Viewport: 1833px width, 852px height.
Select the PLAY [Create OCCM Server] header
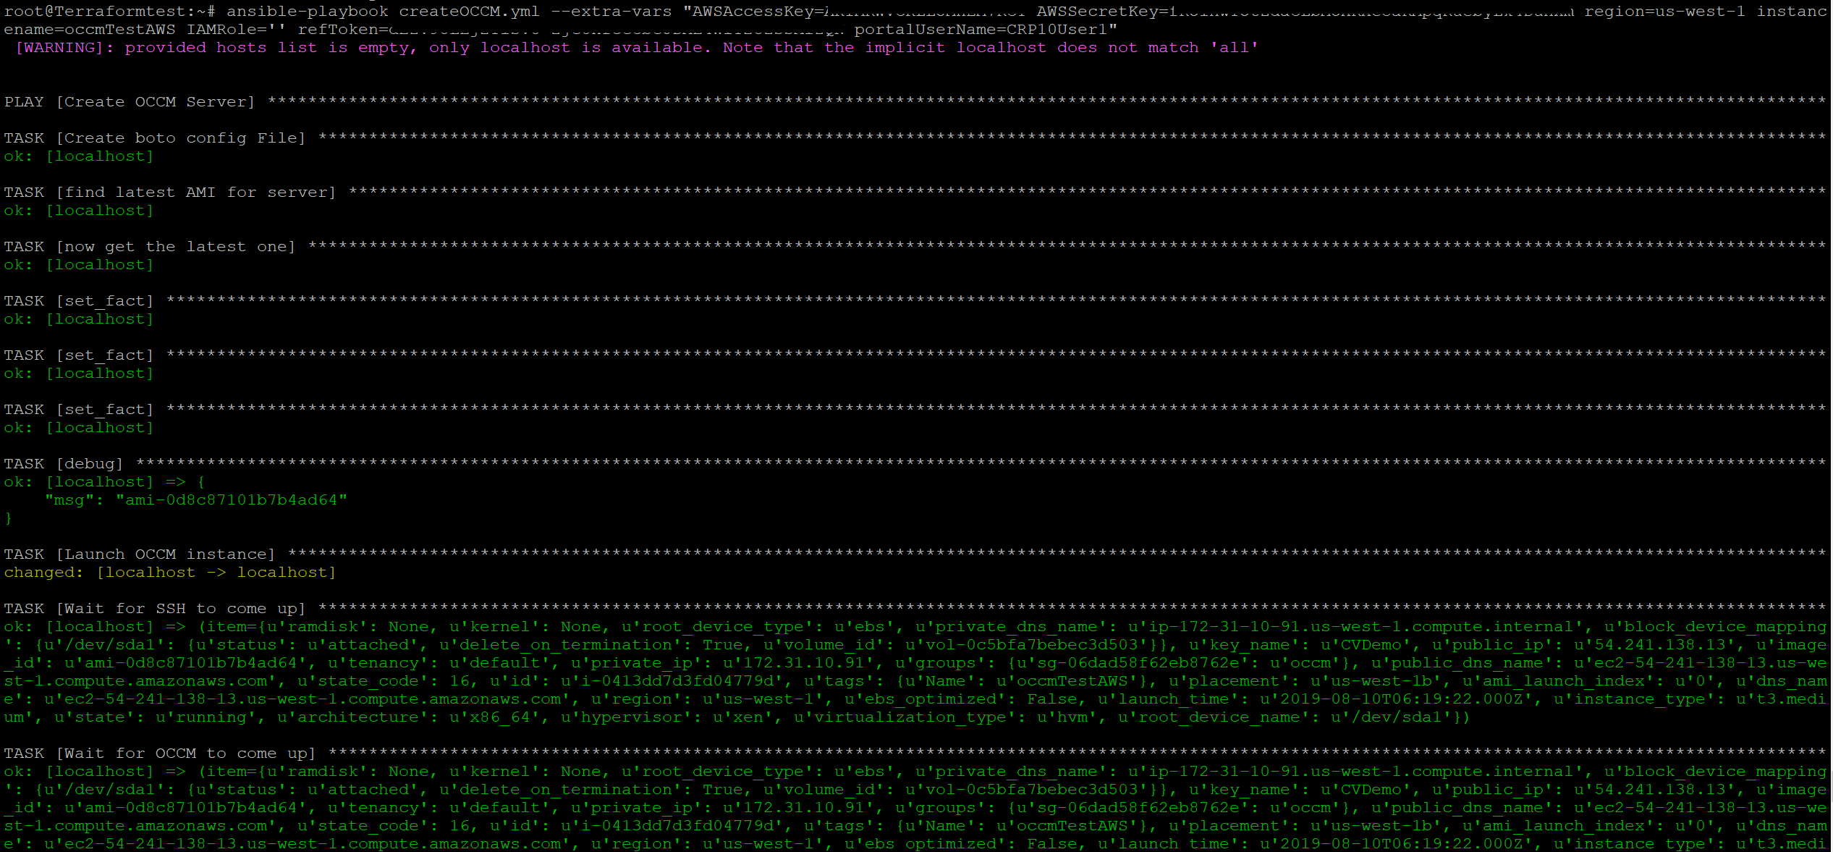[x=127, y=101]
